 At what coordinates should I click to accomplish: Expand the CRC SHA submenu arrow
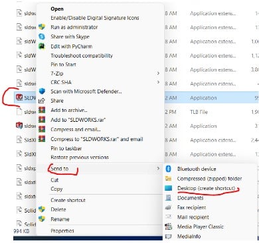tap(158, 82)
